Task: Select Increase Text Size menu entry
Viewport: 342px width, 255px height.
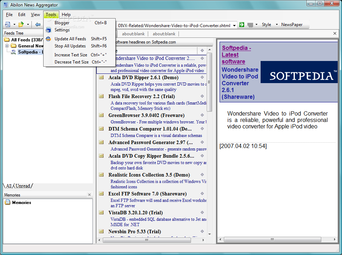Action: click(x=79, y=55)
